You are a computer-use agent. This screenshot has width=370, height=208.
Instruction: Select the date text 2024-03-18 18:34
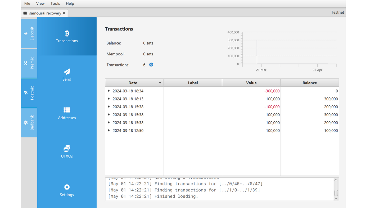(128, 91)
